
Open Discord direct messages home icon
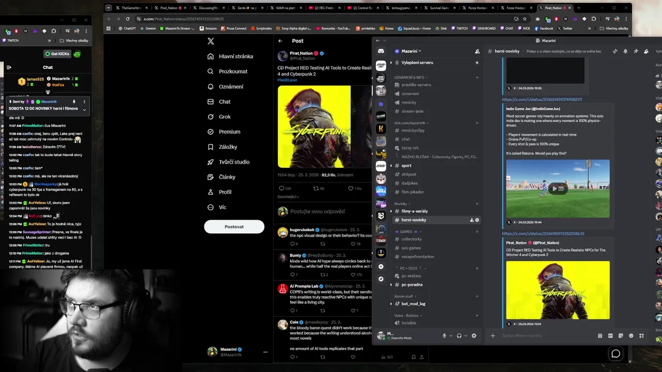(x=381, y=51)
